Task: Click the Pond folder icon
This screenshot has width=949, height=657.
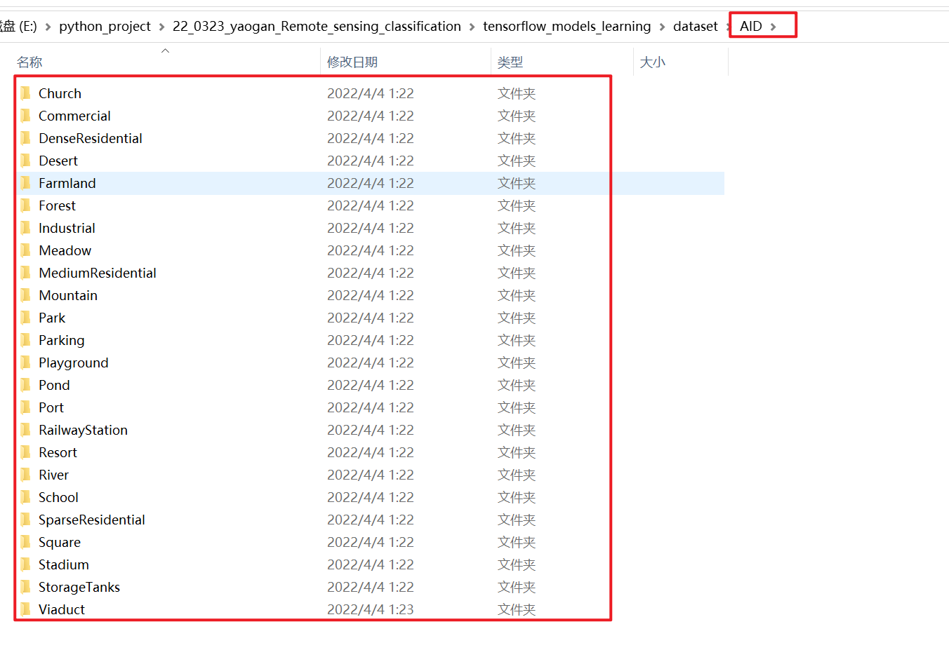Action: (25, 385)
